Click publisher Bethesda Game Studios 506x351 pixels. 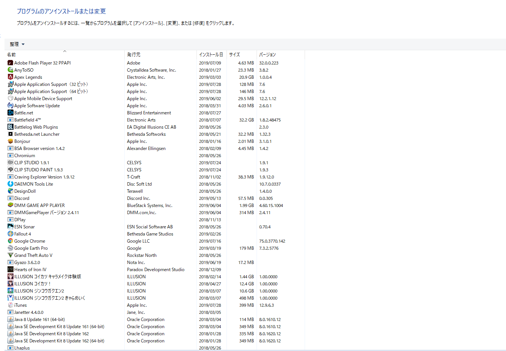pos(150,234)
